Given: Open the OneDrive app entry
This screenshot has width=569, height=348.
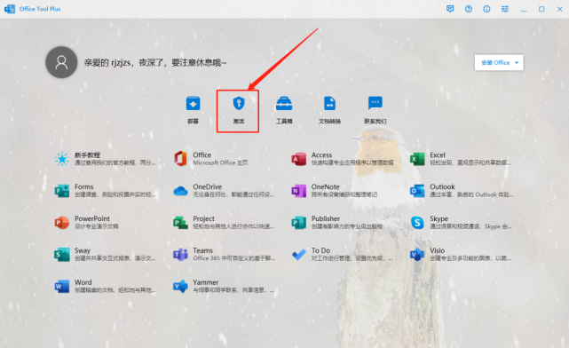Looking at the screenshot, I should pyautogui.click(x=225, y=190).
